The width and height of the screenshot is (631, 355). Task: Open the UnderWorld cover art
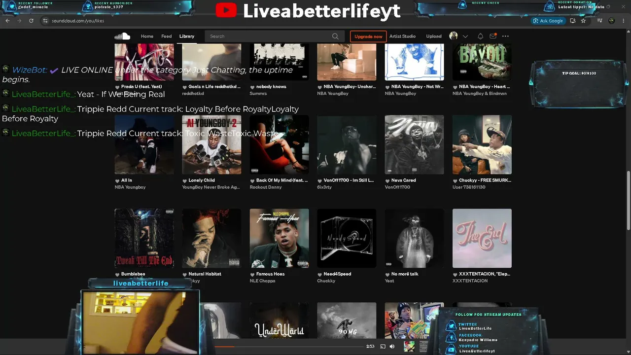pos(279,320)
